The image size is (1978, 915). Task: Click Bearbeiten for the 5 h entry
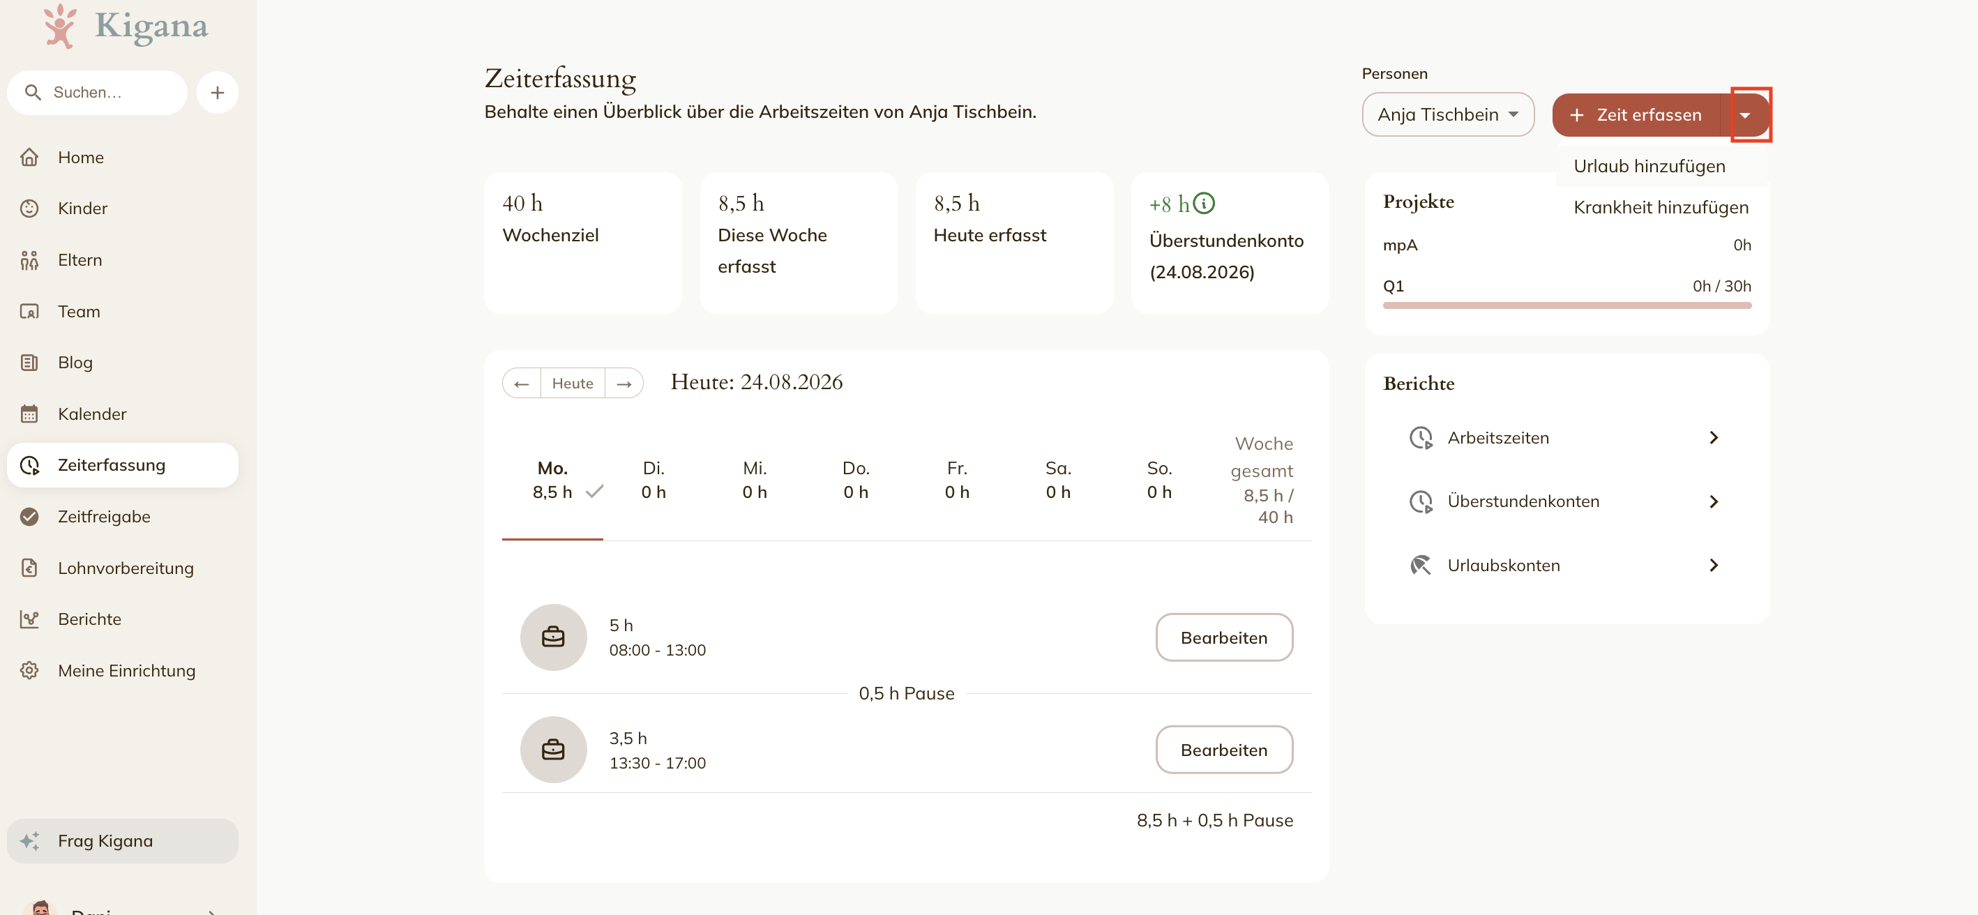coord(1224,637)
